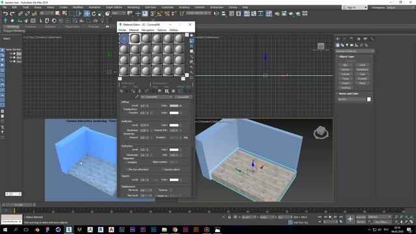Screen dimensions: 416x234
Task: Click the object color swatch in Name and Color
Action: pyautogui.click(x=369, y=99)
